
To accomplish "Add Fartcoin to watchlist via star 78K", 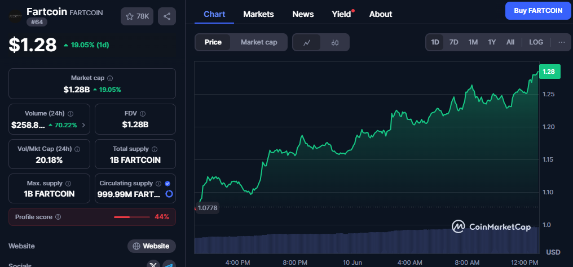I will (137, 16).
